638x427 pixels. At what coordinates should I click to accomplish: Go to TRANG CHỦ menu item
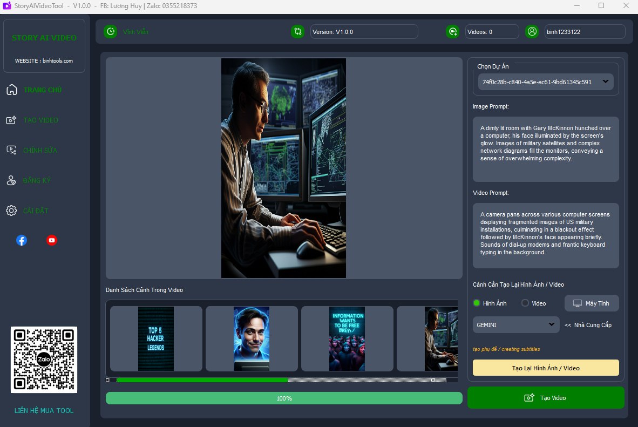pos(42,90)
